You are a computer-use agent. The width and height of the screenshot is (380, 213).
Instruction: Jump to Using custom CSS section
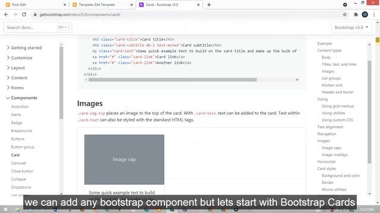click(x=337, y=120)
